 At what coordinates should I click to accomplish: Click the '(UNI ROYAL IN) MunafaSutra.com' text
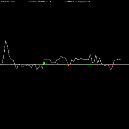pyautogui.click(x=78, y=2)
